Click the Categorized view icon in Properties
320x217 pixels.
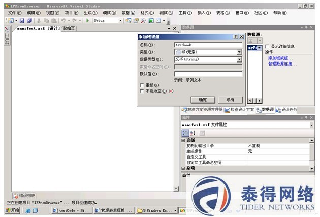185,133
